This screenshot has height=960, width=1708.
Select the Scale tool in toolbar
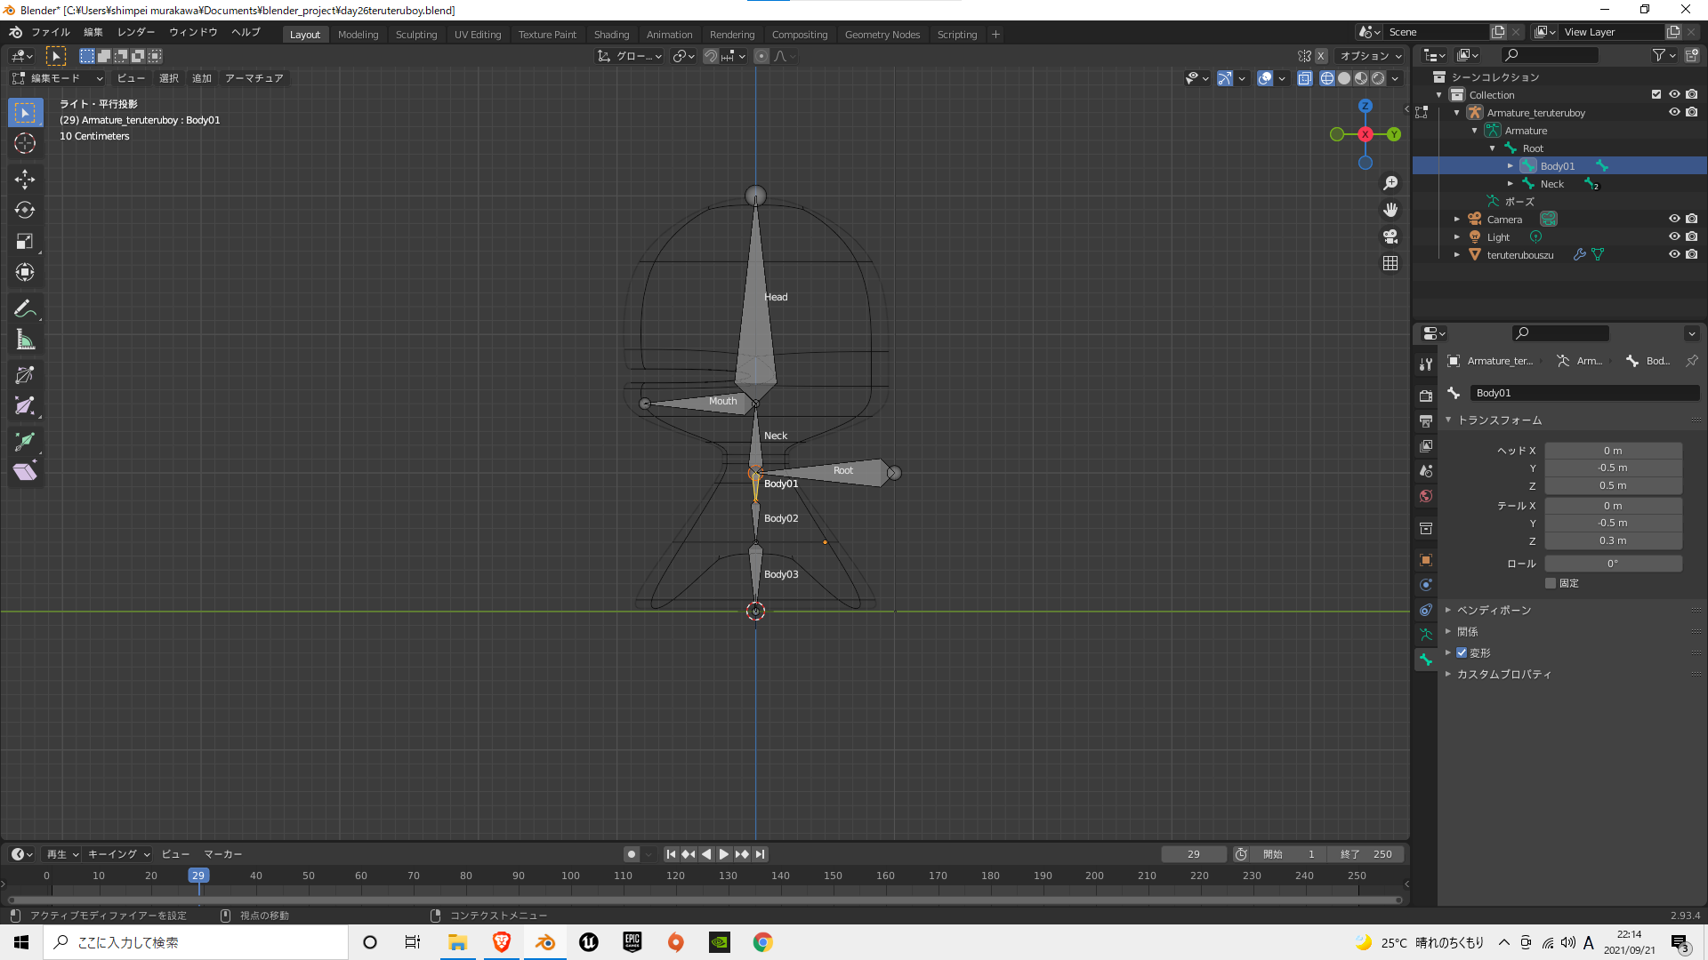[x=25, y=241]
